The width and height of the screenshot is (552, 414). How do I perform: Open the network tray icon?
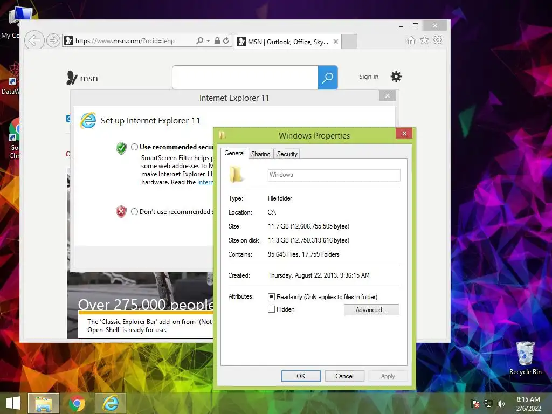[488, 404]
